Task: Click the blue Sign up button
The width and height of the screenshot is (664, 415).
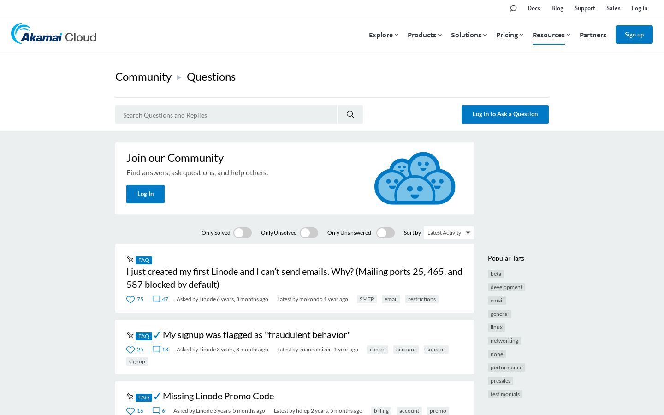Action: tap(634, 35)
